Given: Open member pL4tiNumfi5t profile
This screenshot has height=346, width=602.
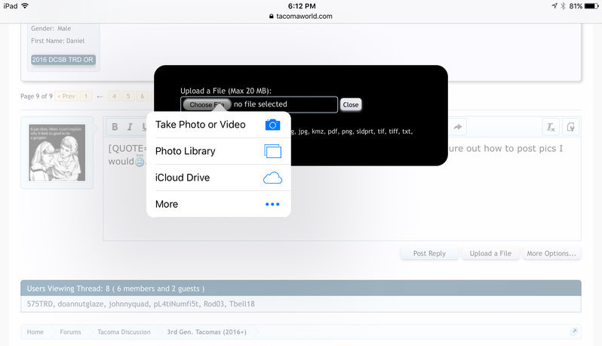Looking at the screenshot, I should (176, 304).
